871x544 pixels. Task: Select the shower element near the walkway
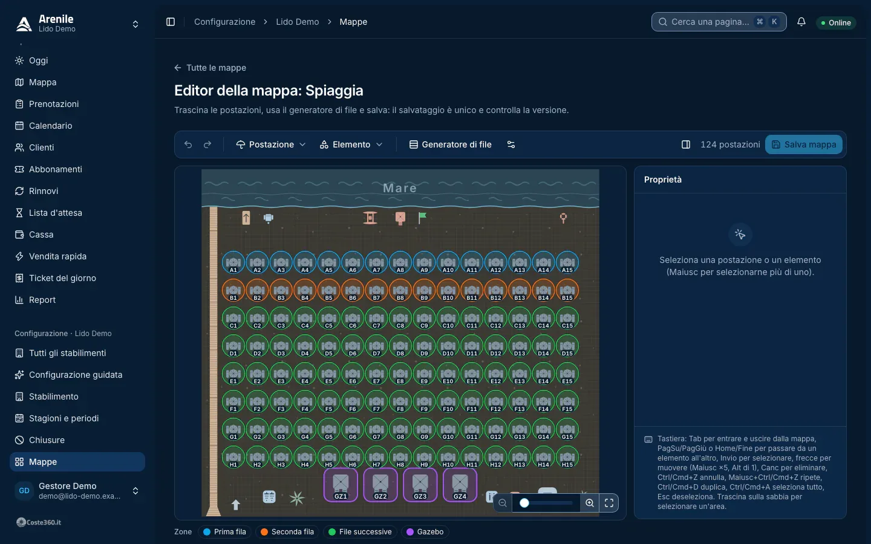269,218
